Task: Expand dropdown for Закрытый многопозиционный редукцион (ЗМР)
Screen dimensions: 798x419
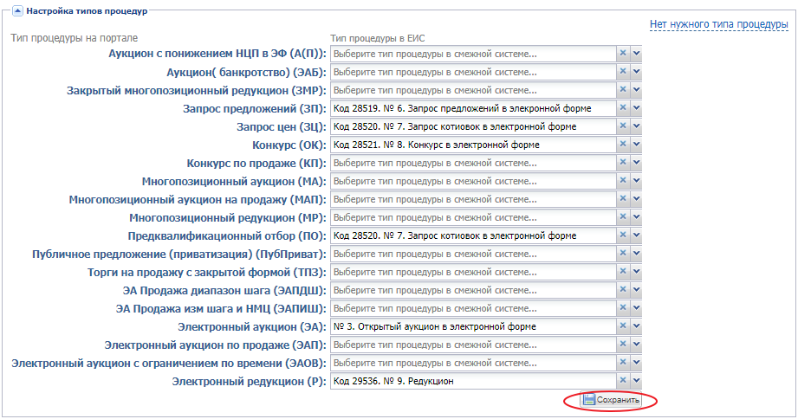Action: pyautogui.click(x=636, y=90)
